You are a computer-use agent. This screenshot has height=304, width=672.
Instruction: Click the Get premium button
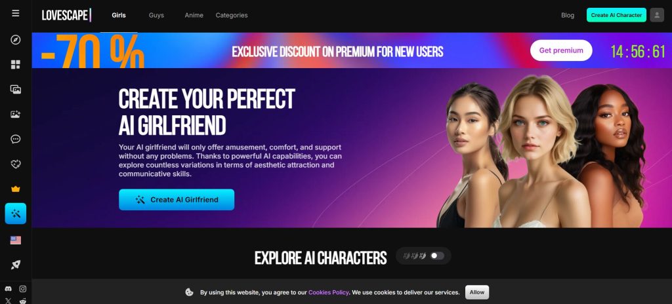click(x=561, y=50)
